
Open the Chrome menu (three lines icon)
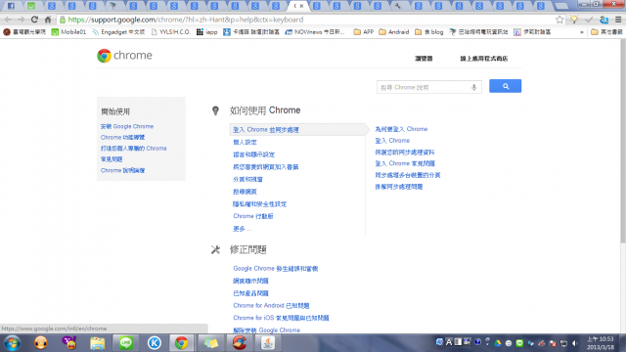point(618,20)
